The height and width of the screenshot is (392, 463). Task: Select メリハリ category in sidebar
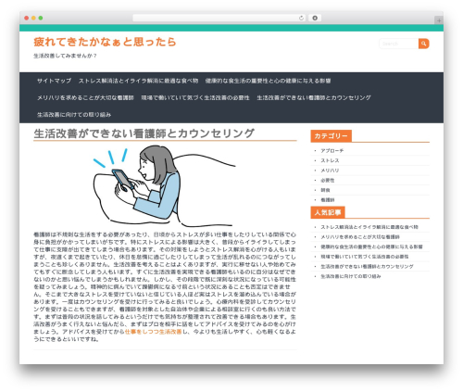(x=330, y=171)
